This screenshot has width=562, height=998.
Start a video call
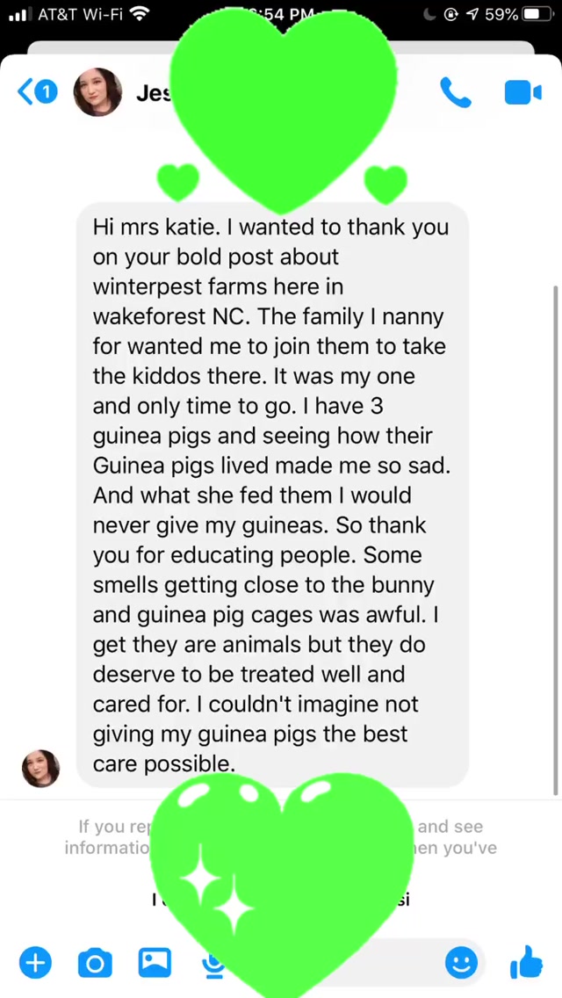pyautogui.click(x=522, y=92)
